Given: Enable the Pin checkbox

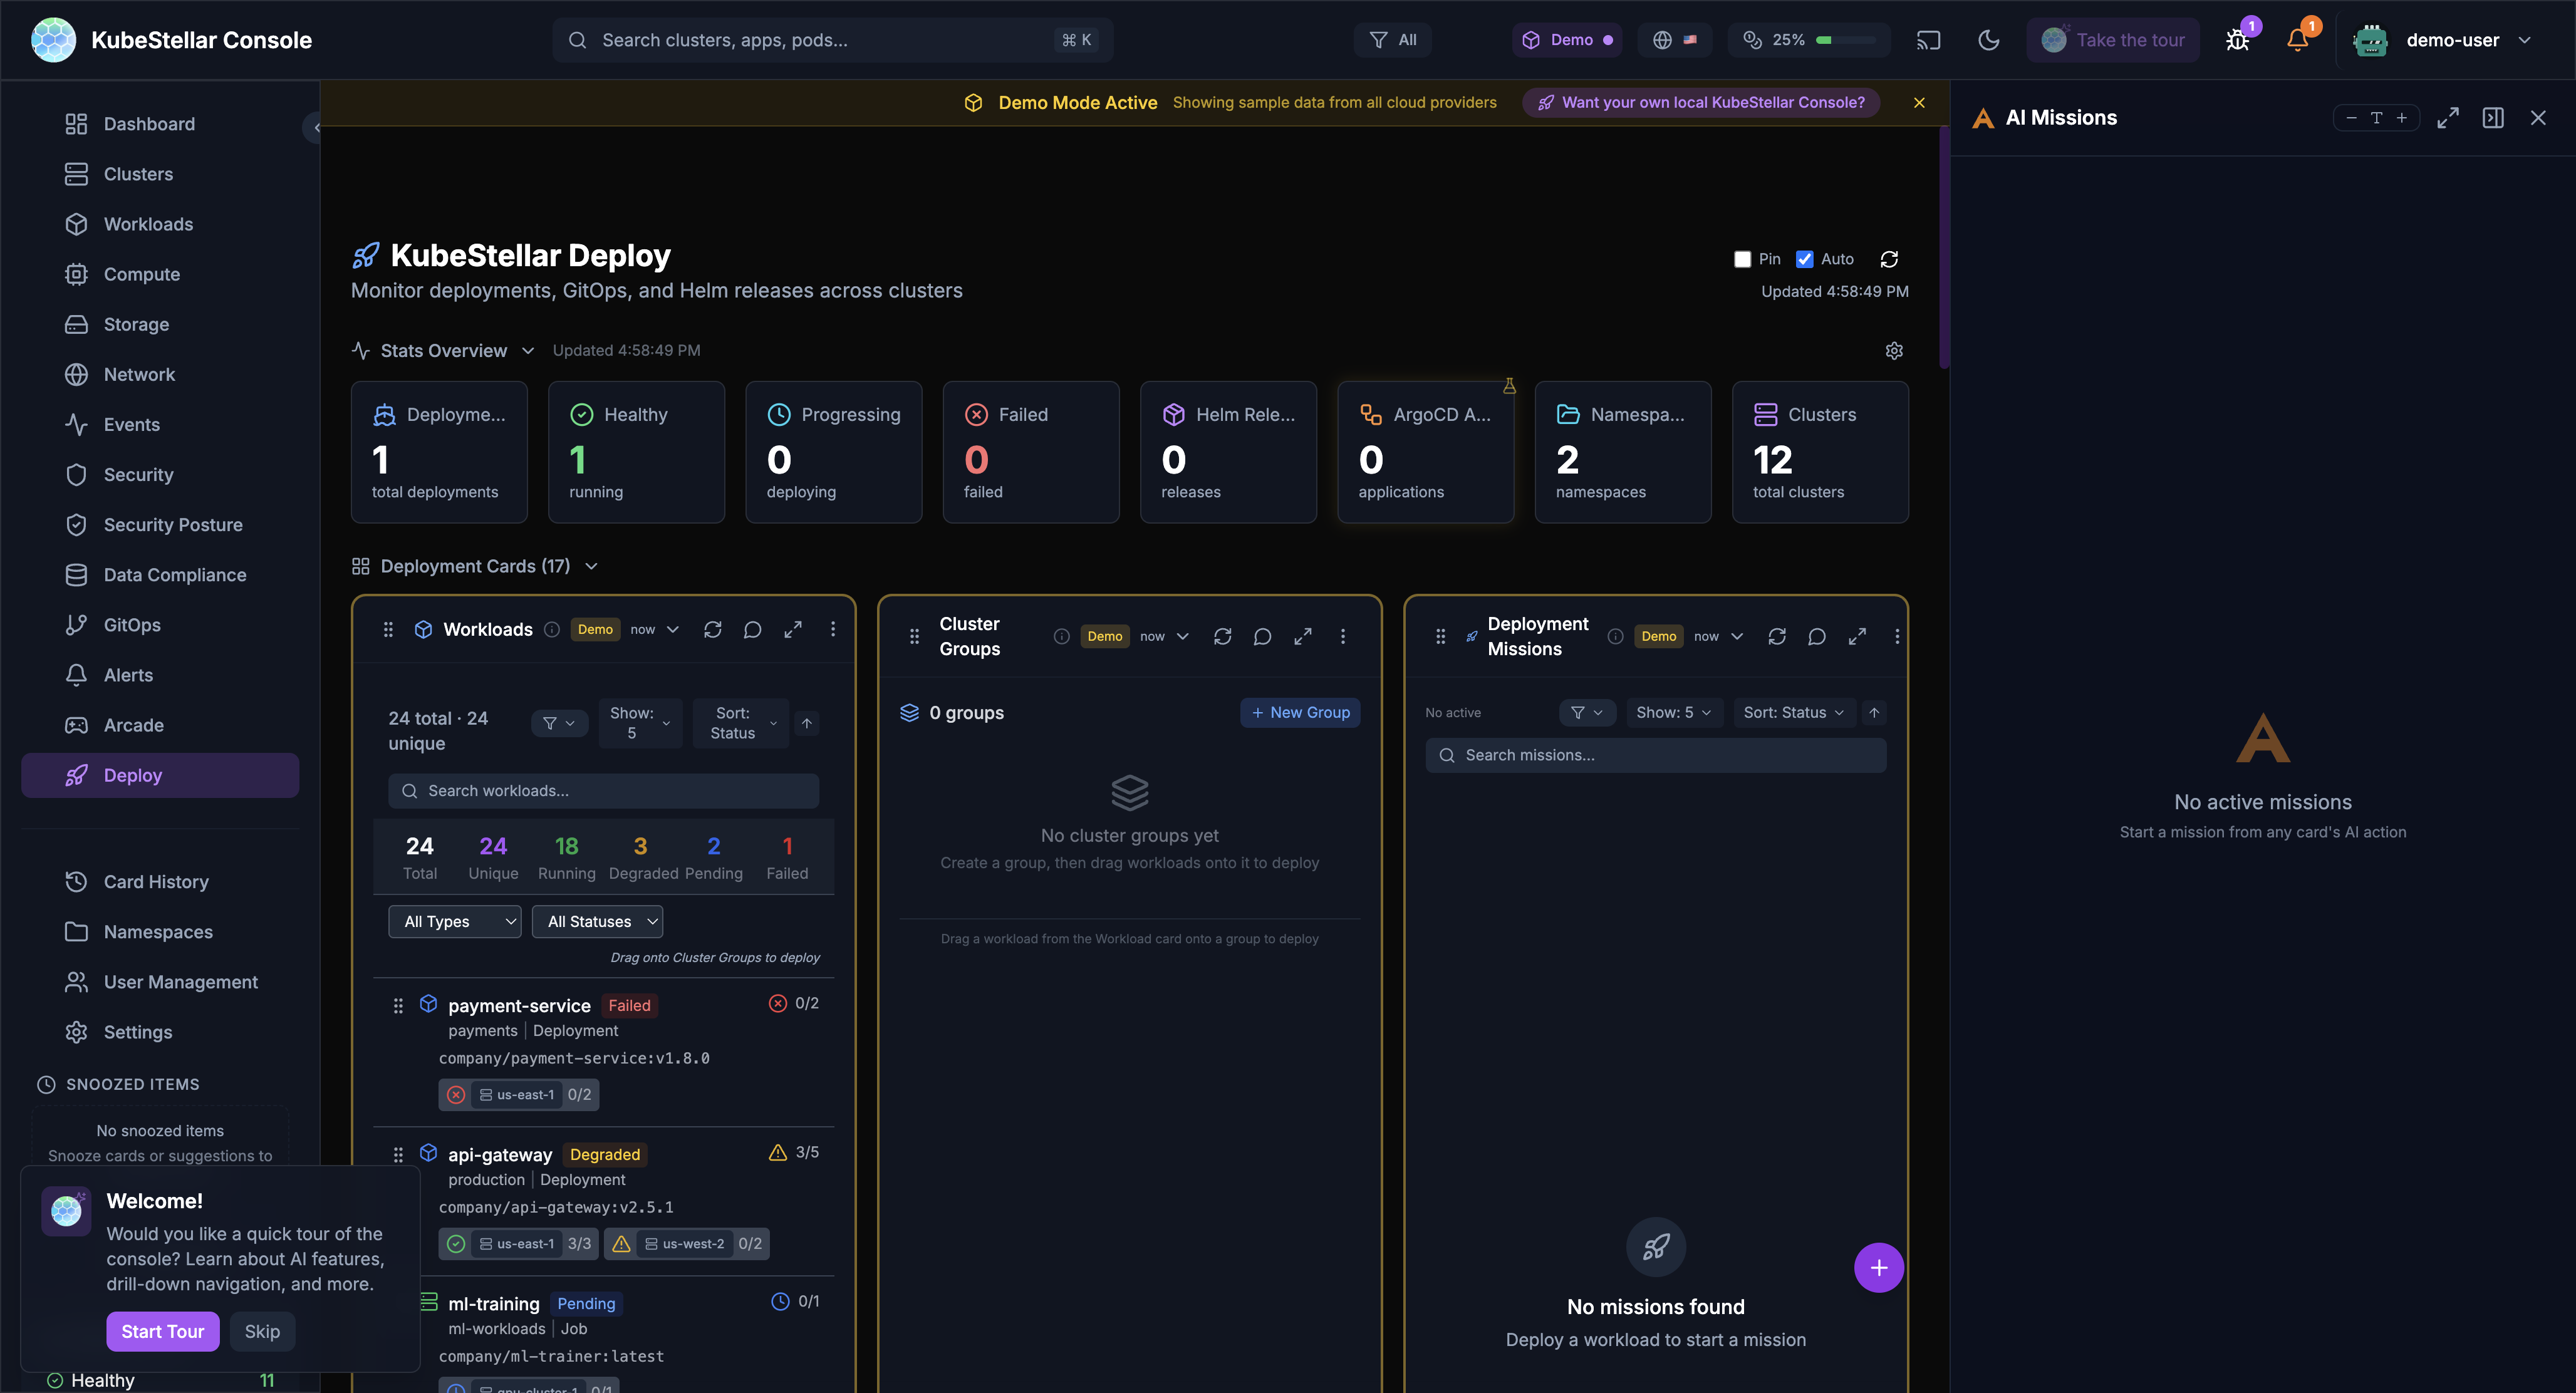Looking at the screenshot, I should (1742, 259).
